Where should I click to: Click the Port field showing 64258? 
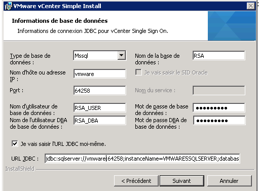(x=100, y=90)
